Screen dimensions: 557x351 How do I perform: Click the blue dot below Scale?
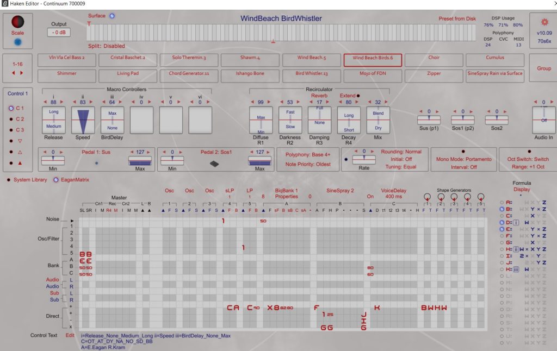pyautogui.click(x=17, y=42)
